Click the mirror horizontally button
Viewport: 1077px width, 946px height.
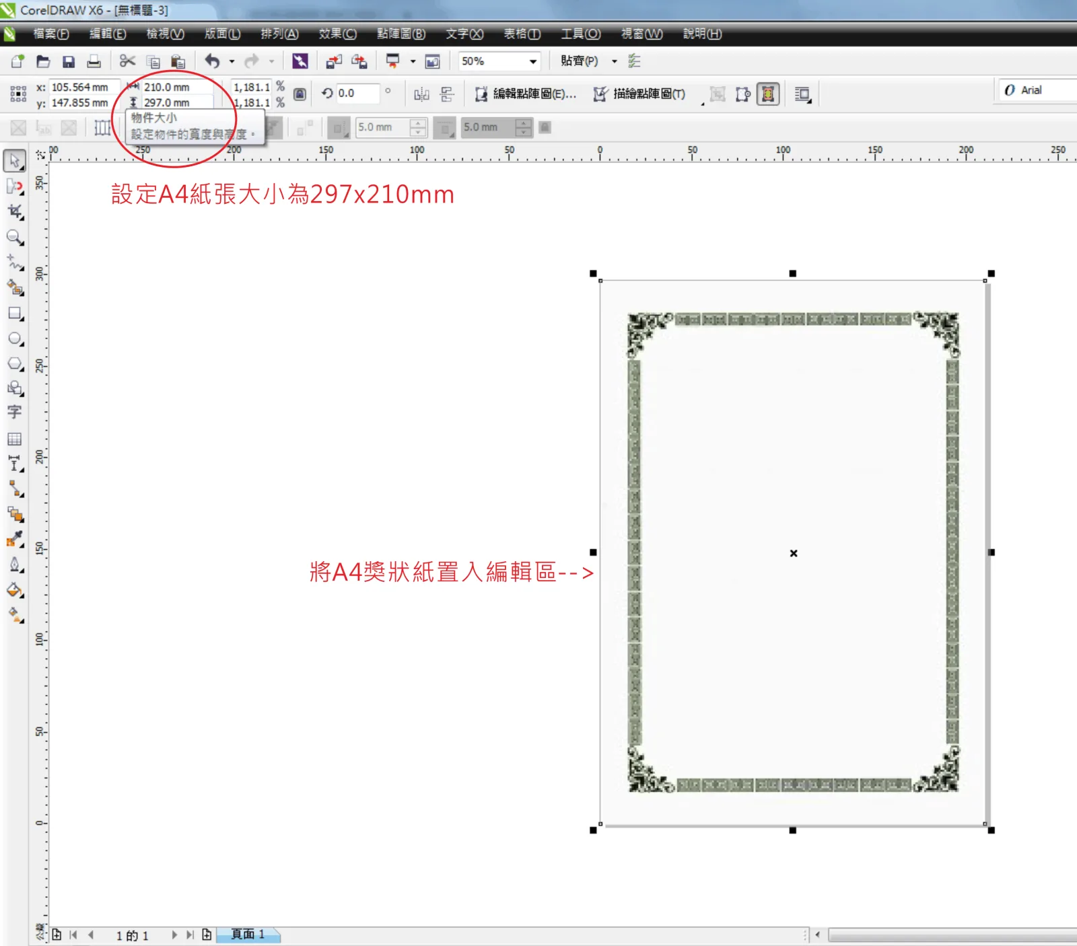[421, 94]
